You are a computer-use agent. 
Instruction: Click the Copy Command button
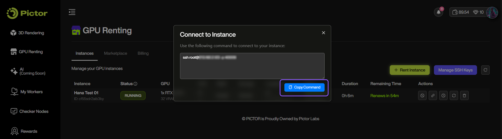(304, 87)
